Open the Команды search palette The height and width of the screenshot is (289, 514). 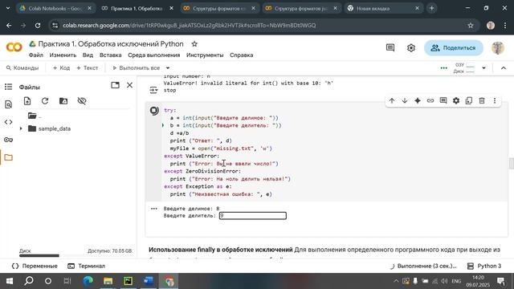click(22, 67)
